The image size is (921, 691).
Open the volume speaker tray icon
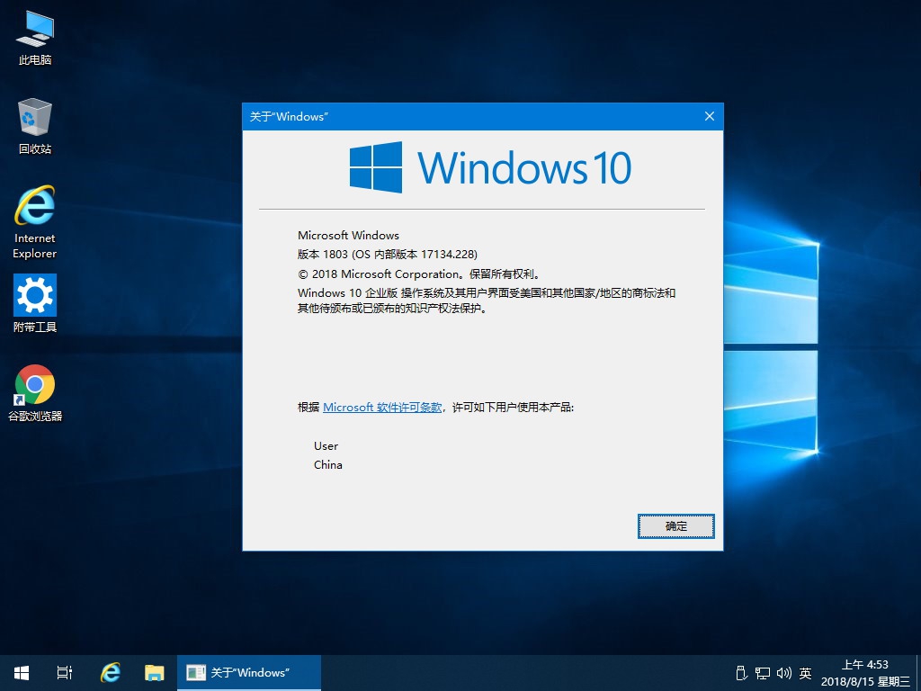783,673
